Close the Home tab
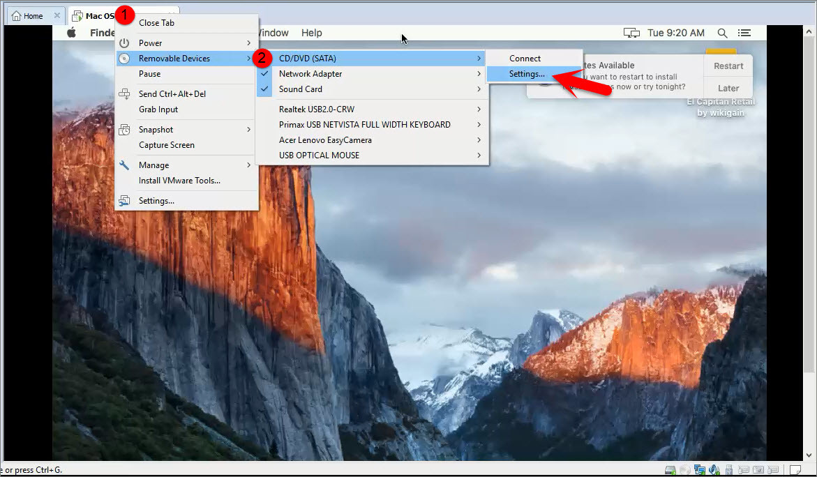The image size is (817, 477). pos(57,15)
